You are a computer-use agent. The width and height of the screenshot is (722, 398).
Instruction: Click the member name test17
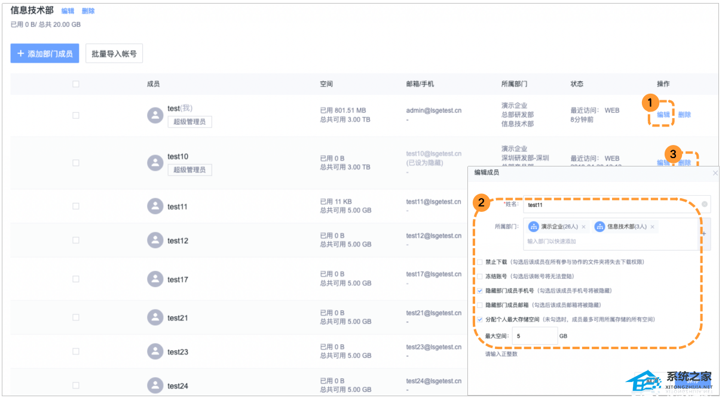(178, 279)
